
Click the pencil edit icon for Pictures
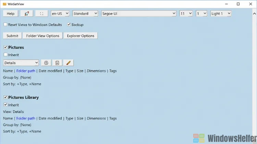click(69, 63)
